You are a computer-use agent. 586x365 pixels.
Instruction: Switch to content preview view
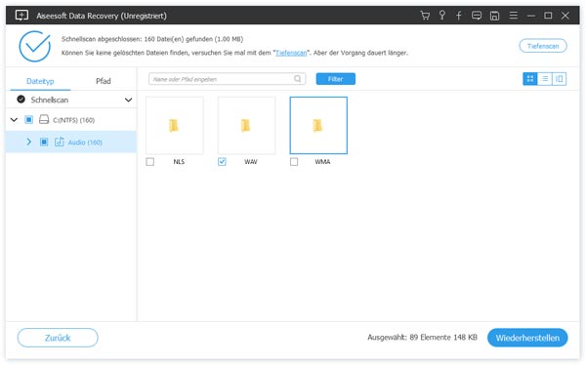pos(559,79)
